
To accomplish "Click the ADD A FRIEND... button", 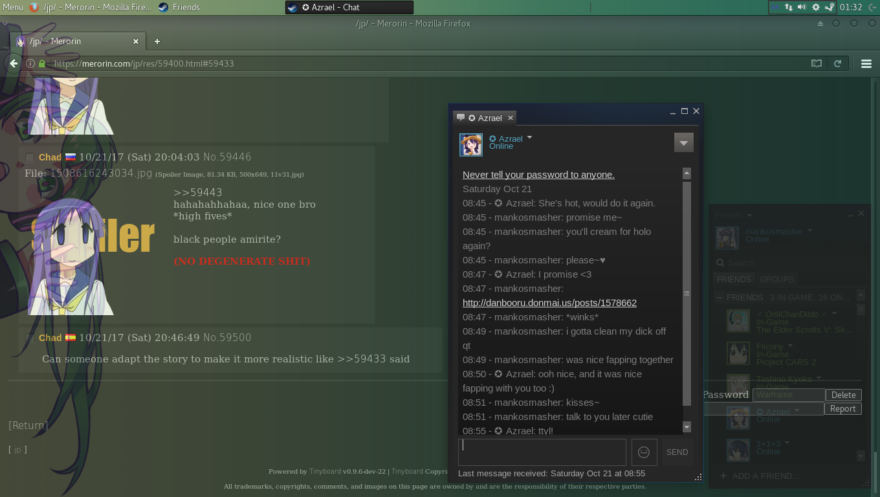I will (765, 476).
